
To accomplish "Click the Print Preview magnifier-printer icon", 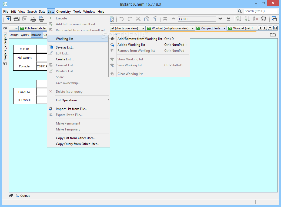I will [41, 19].
